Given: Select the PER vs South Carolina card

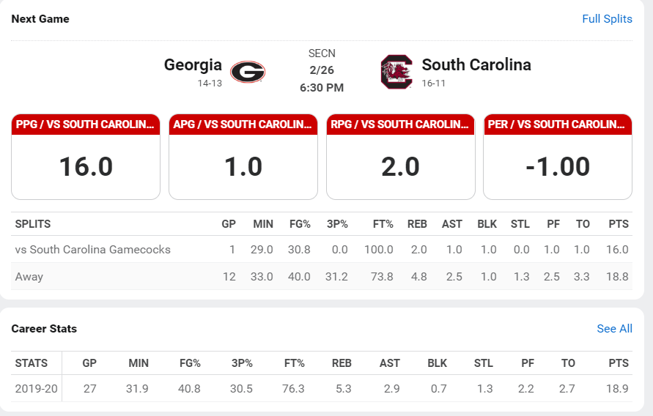Looking at the screenshot, I should coord(558,156).
